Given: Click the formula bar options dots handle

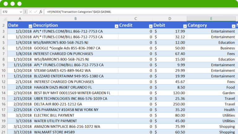Looking at the screenshot, I should pos(25,12).
